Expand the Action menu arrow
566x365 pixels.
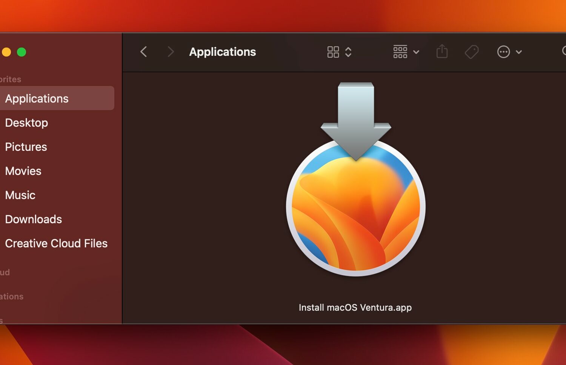519,52
